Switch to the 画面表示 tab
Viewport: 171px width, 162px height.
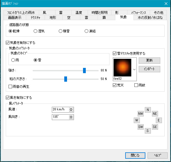point(15,17)
